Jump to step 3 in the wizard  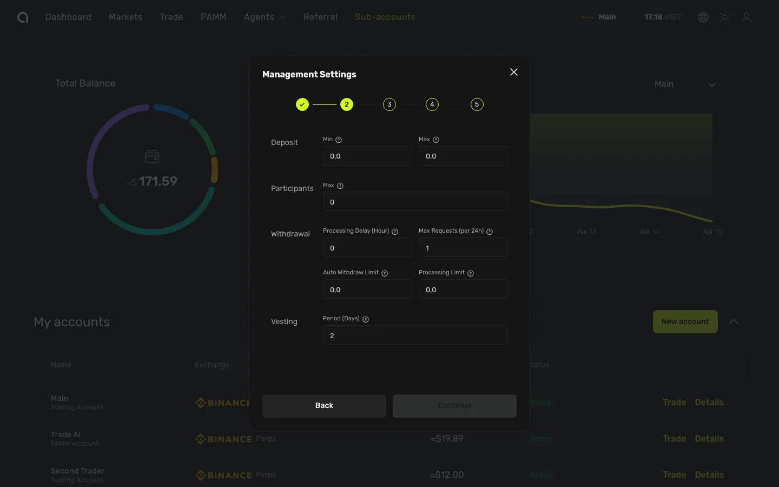pos(389,104)
